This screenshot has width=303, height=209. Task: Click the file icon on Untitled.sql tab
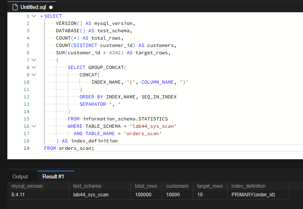pos(15,7)
